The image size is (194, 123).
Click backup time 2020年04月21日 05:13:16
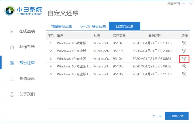[152, 43]
